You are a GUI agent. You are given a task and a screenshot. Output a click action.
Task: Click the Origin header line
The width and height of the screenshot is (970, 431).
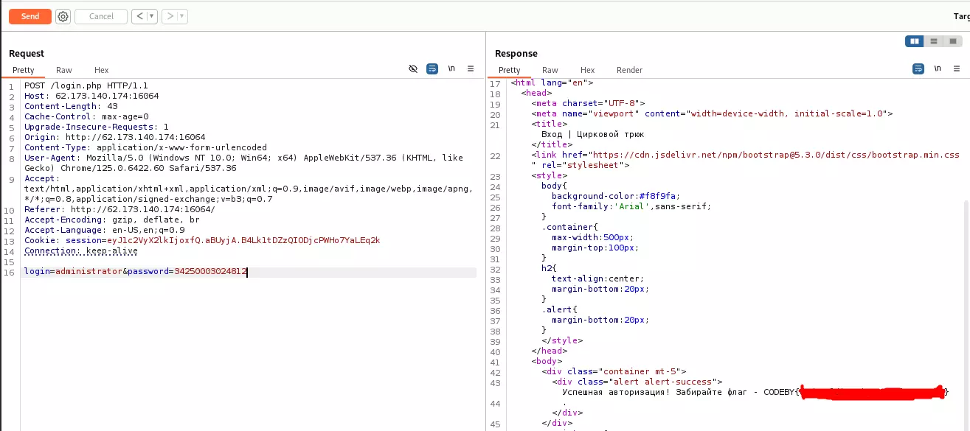115,137
